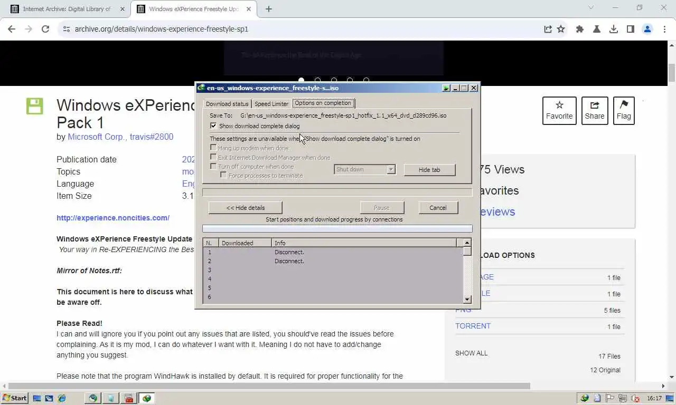Click the Info column header
Viewport: 676px width, 405px height.
(364, 243)
